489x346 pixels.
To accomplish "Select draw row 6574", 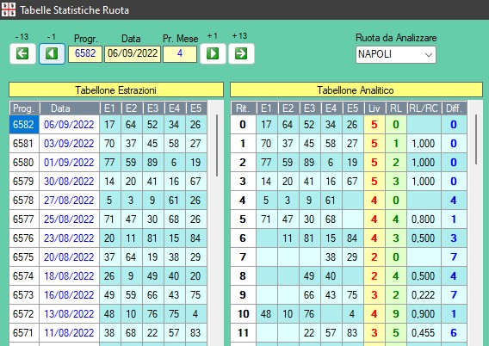I will pos(108,276).
